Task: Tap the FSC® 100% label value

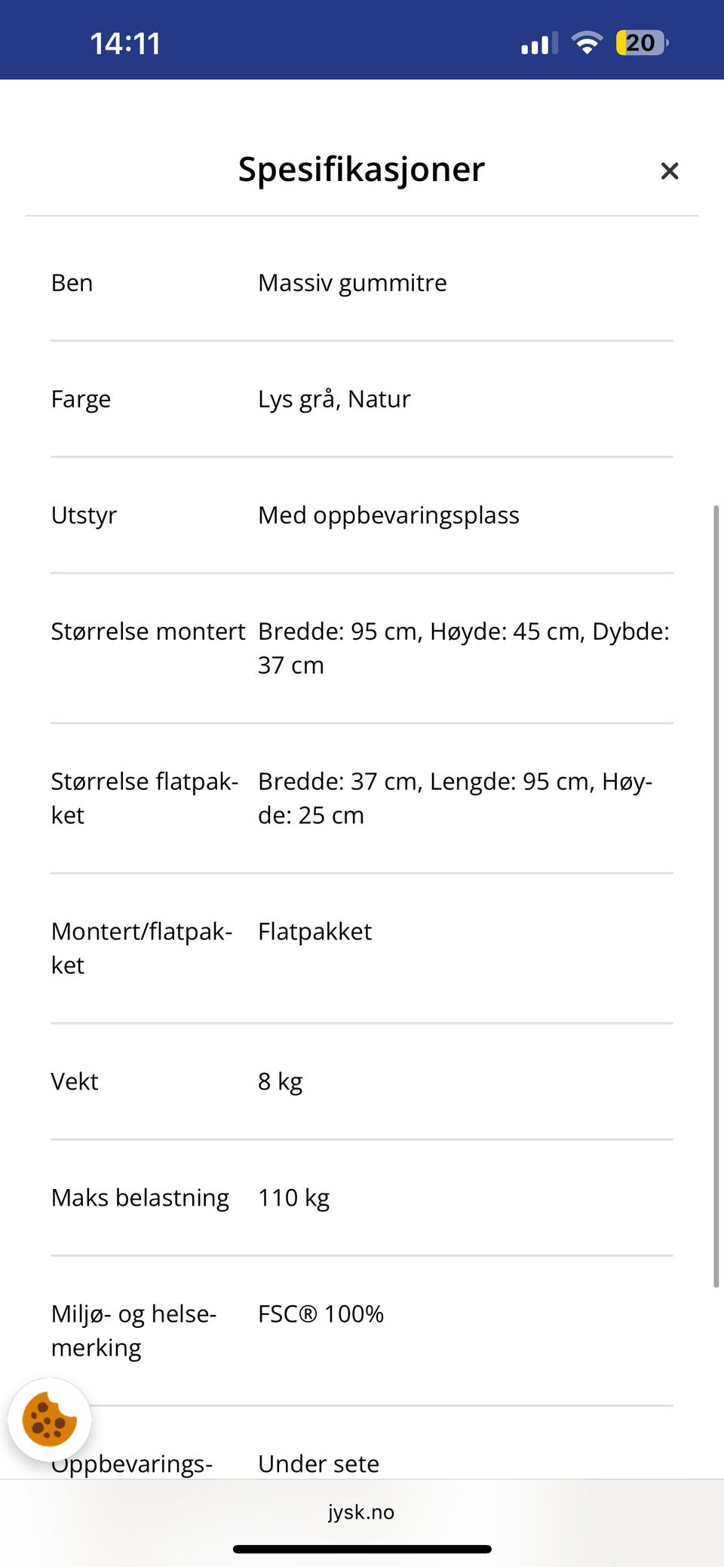Action: (x=321, y=1314)
